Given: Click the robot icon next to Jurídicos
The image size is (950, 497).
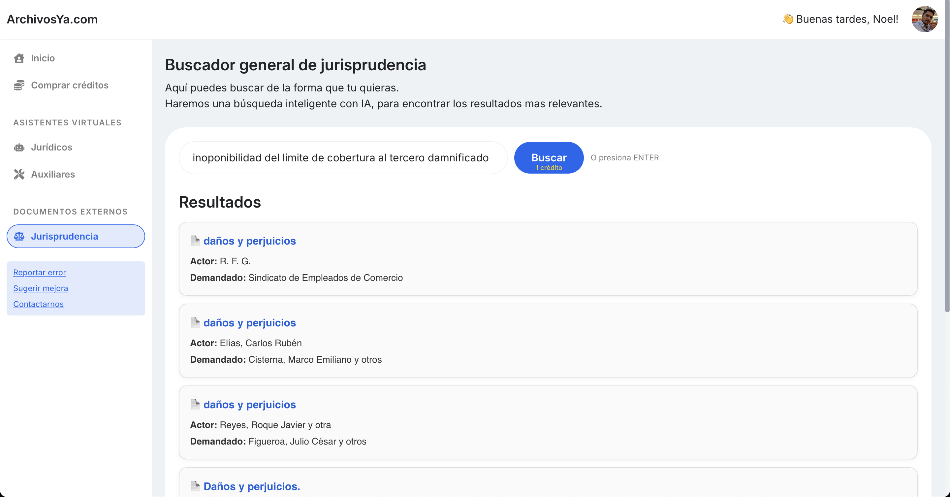Looking at the screenshot, I should click(19, 148).
